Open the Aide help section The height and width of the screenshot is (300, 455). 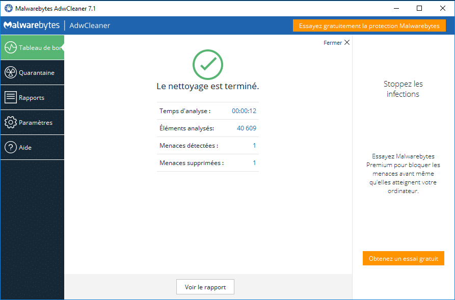32,147
